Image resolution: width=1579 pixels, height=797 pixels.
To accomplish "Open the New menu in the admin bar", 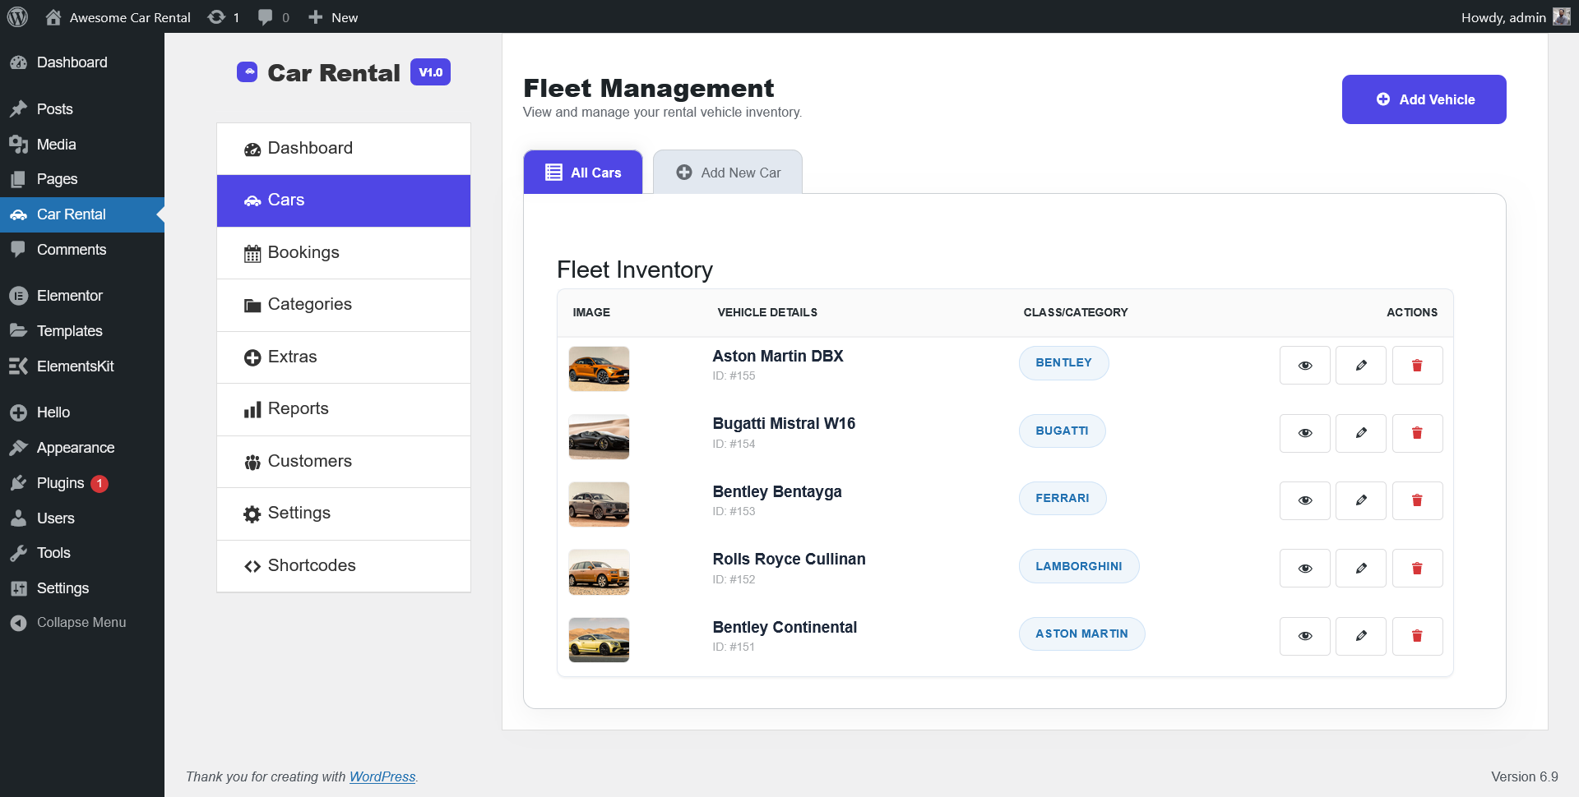I will pos(332,16).
